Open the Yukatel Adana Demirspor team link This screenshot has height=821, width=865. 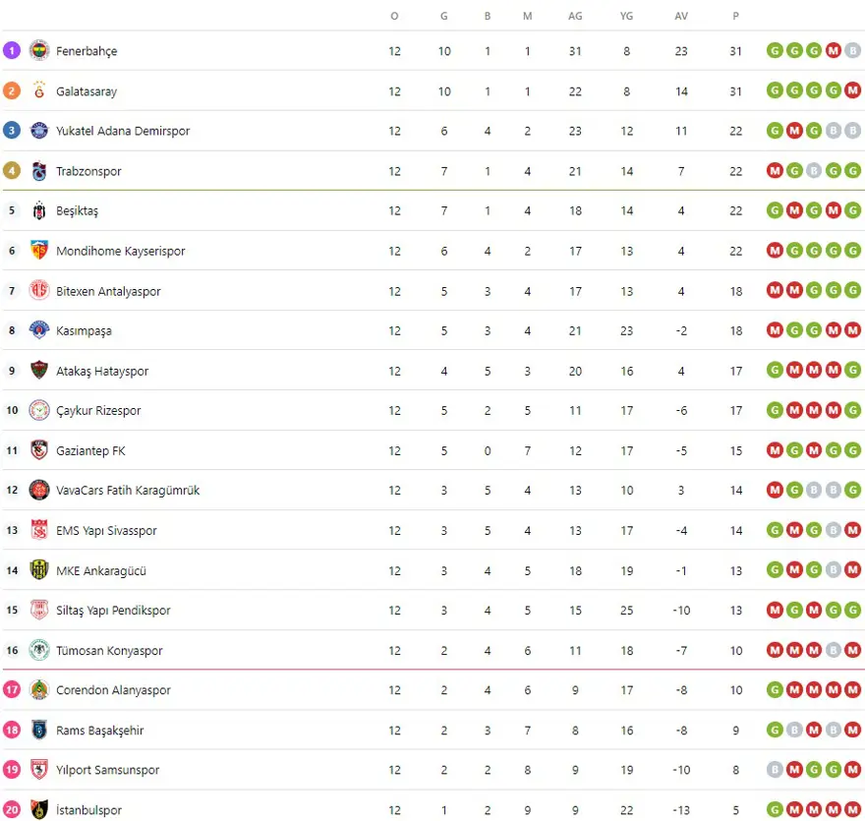(x=123, y=131)
